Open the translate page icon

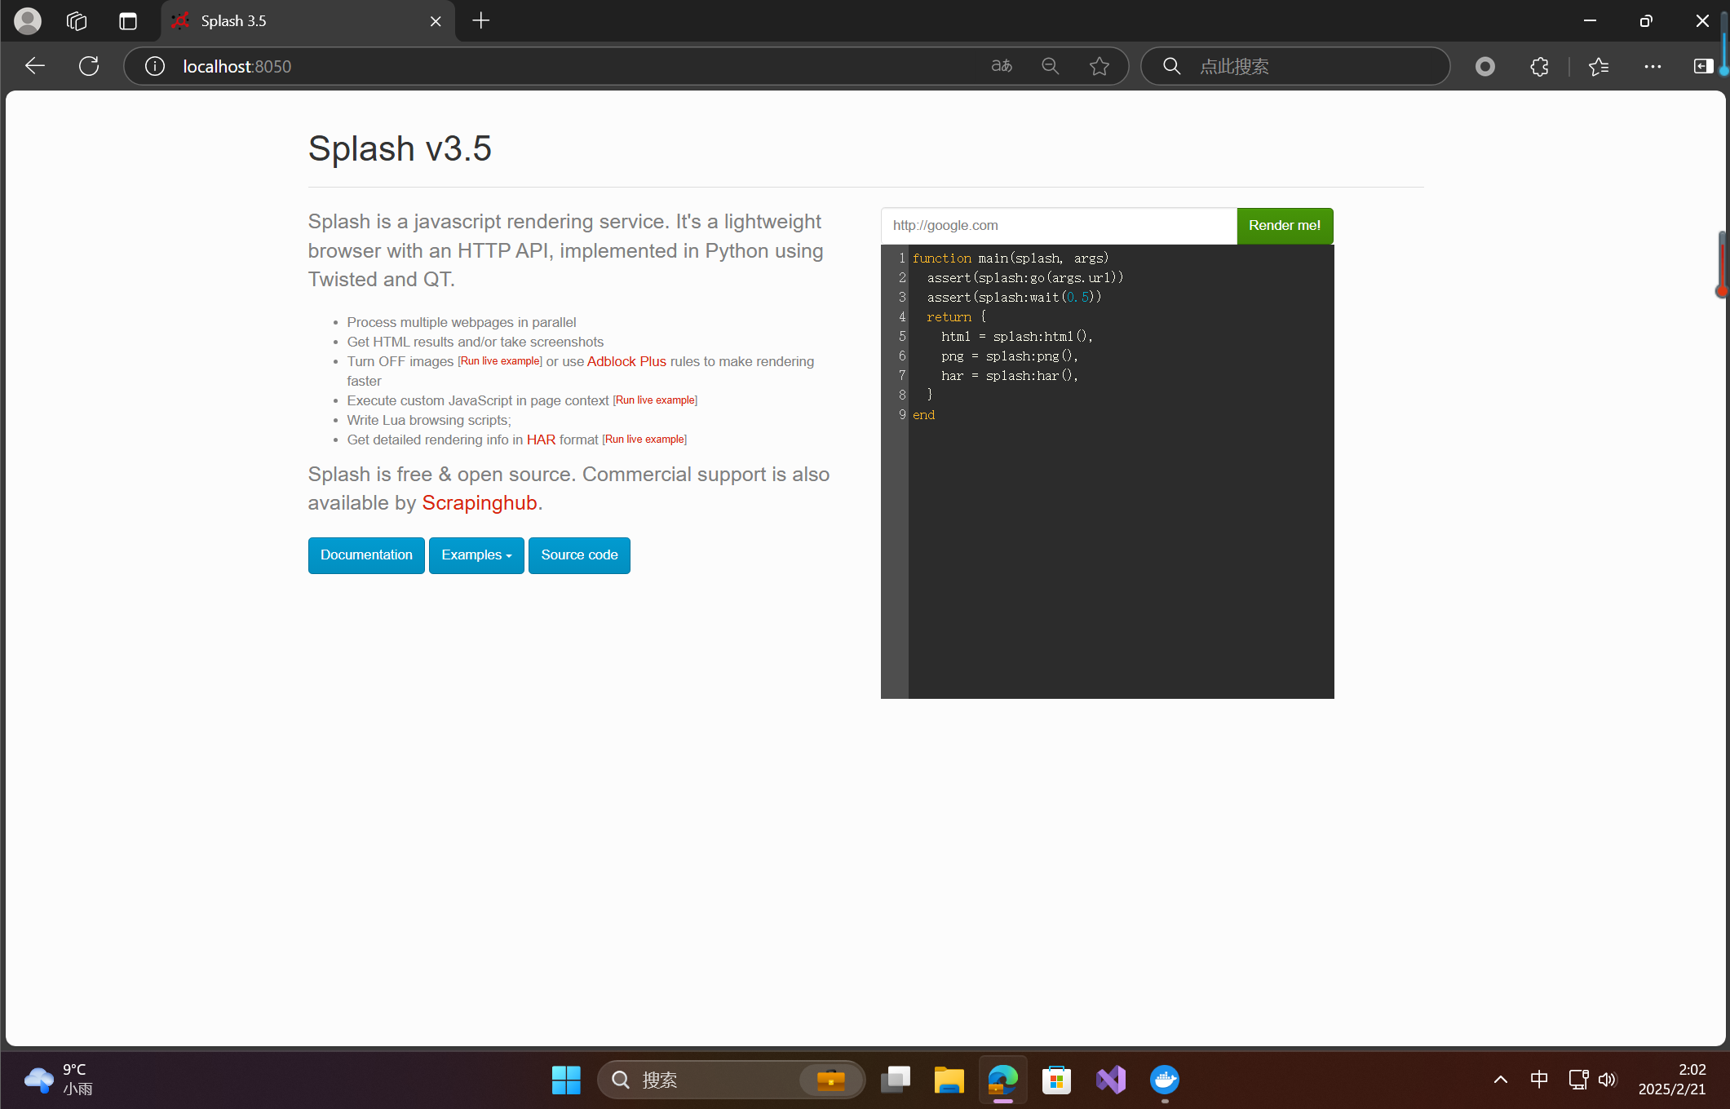(x=1002, y=66)
